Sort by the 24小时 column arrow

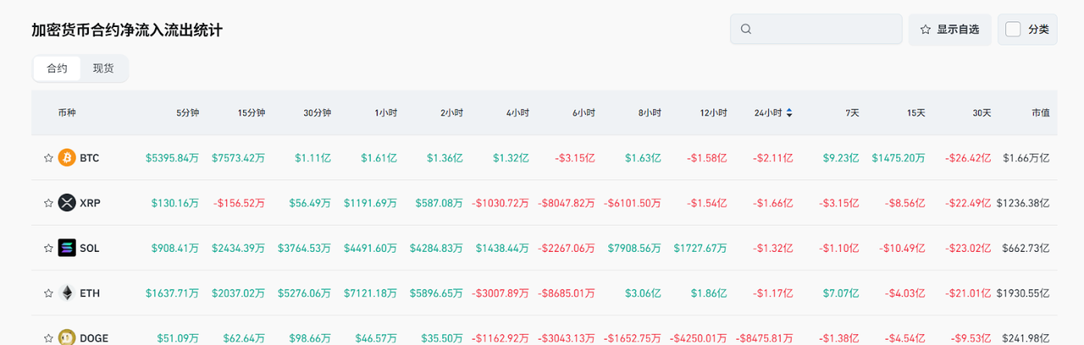click(789, 112)
